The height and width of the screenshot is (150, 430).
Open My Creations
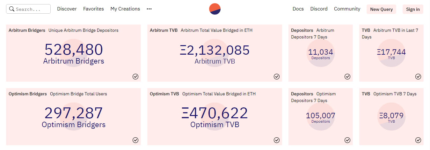(x=125, y=9)
